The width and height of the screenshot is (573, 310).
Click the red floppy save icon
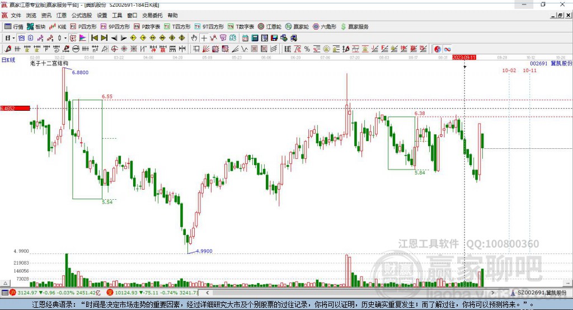click(274, 38)
